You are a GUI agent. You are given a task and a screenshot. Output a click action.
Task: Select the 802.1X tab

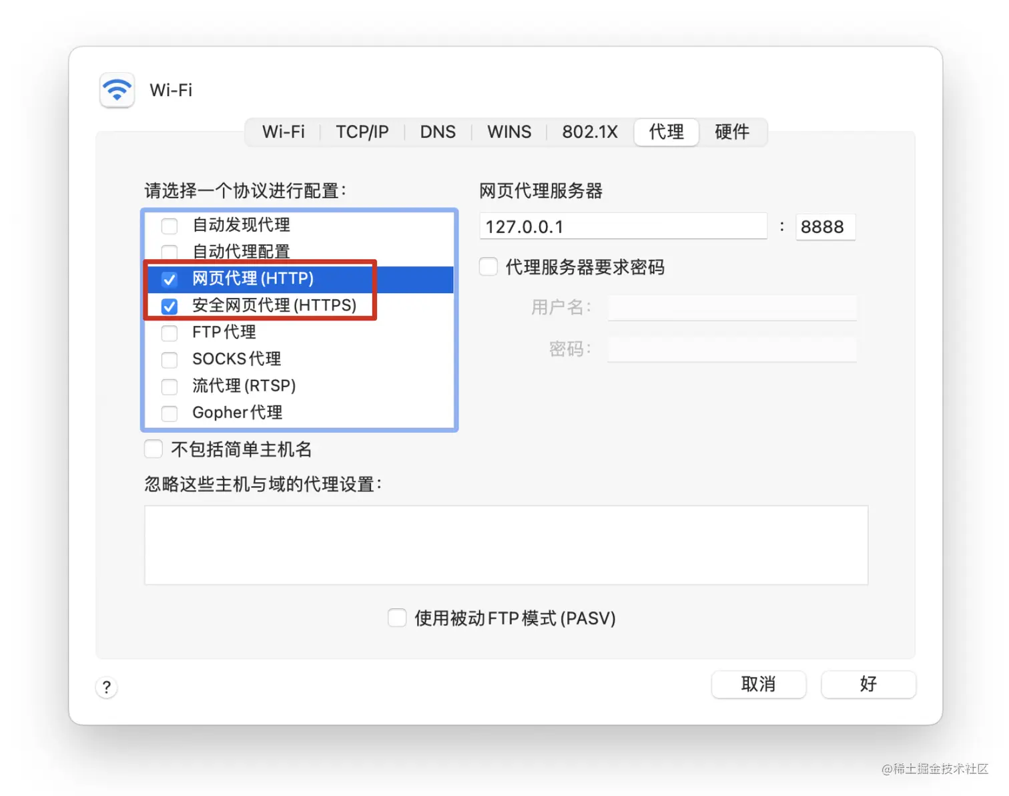point(590,132)
